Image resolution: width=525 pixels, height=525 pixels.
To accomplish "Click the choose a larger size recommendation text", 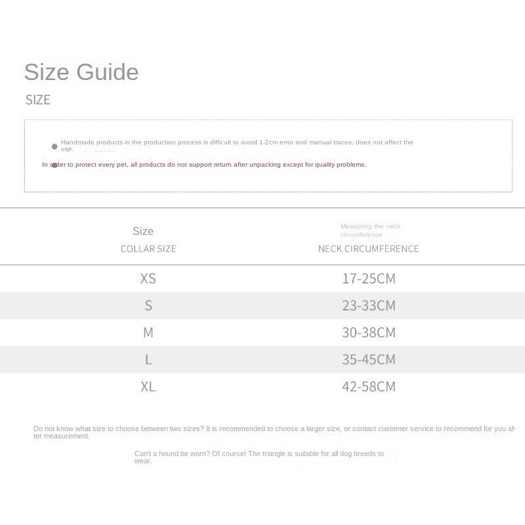I will 274,432.
